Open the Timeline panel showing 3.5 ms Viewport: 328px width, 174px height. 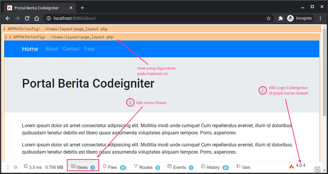32,167
